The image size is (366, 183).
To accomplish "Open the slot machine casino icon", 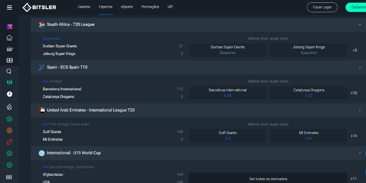I will pyautogui.click(x=9, y=49).
